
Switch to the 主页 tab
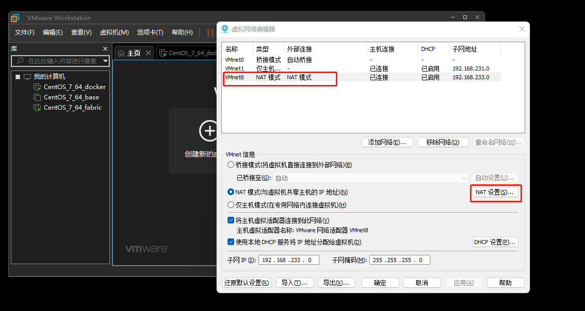click(x=134, y=53)
